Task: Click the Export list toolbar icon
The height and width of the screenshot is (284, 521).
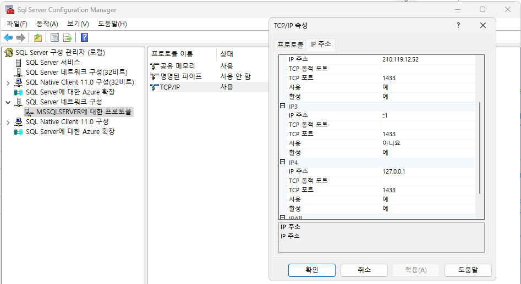Action: (x=68, y=37)
